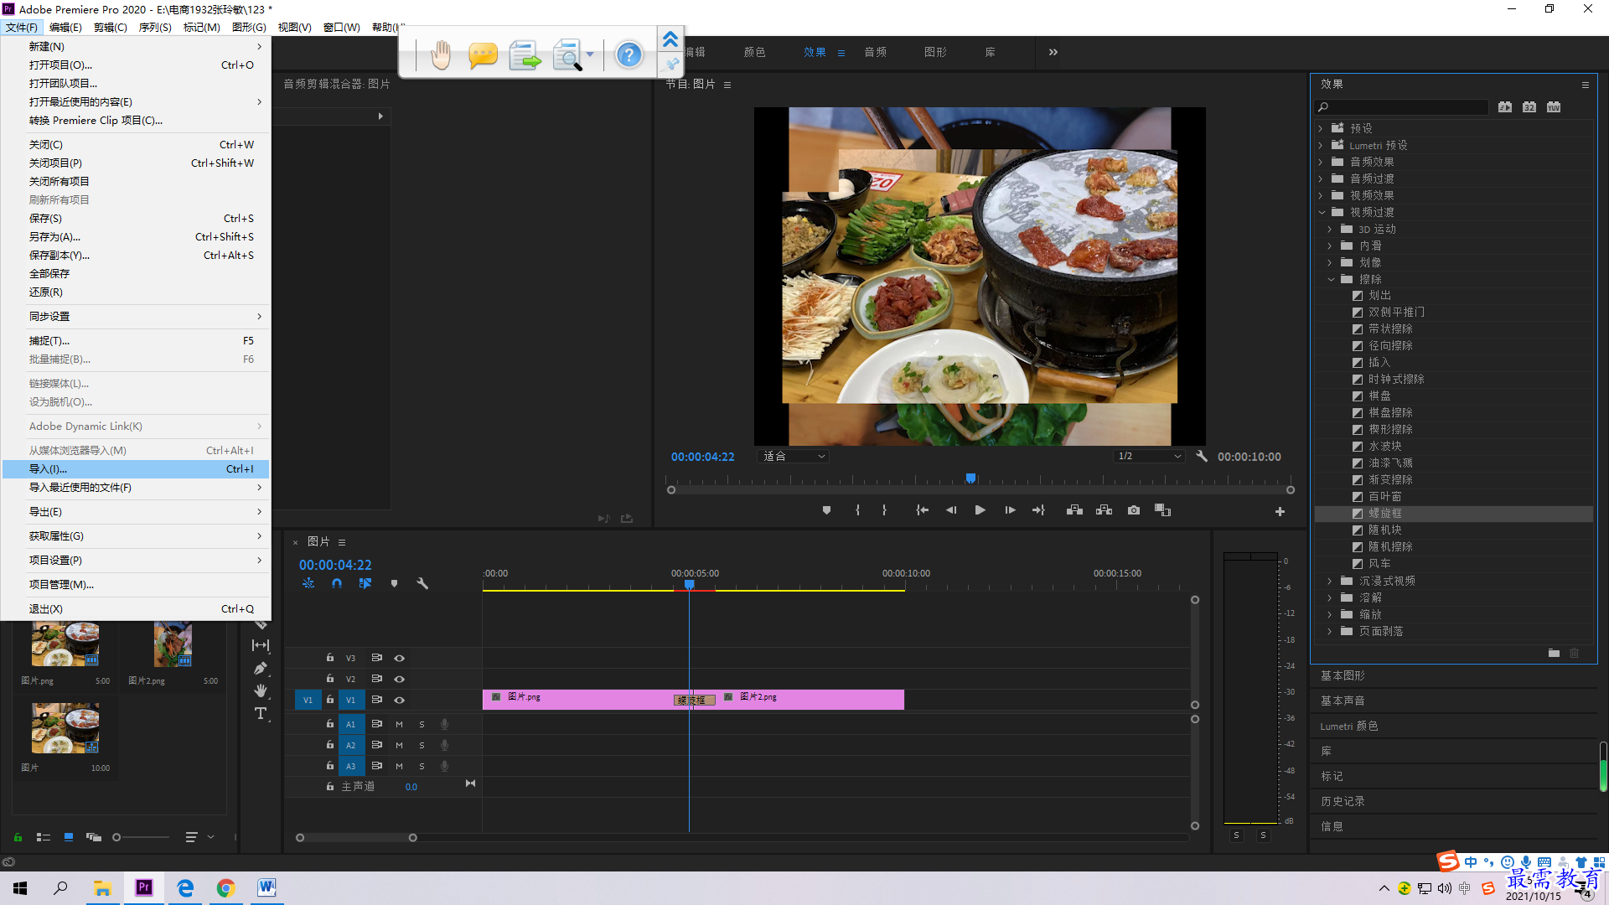The image size is (1609, 905).
Task: Click new custom bin icon in Effects panel
Action: [x=1554, y=653]
